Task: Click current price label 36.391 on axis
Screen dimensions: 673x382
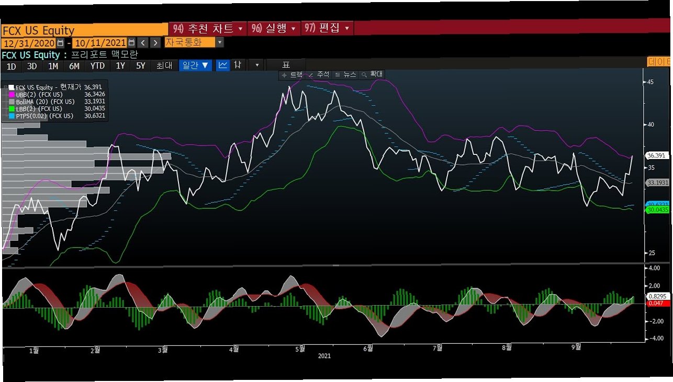Action: 657,155
